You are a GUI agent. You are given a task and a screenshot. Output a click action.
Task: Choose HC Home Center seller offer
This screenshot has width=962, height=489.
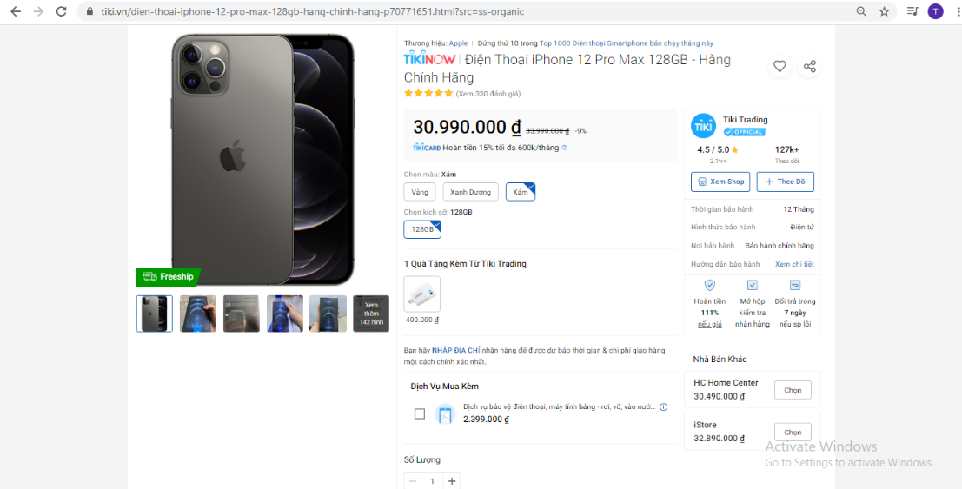coord(793,390)
